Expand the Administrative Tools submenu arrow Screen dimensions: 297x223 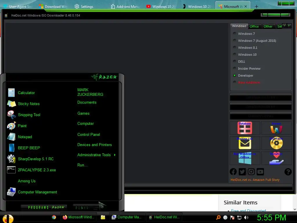tap(115, 155)
